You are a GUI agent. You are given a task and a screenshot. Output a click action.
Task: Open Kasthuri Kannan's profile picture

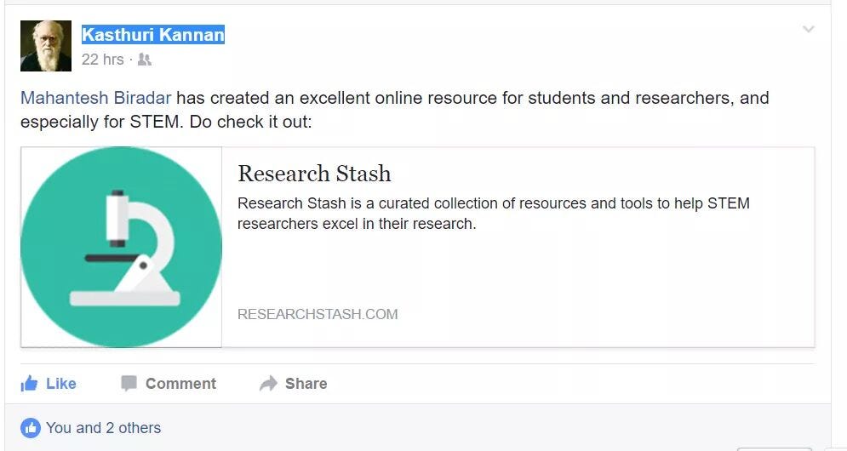coord(46,46)
